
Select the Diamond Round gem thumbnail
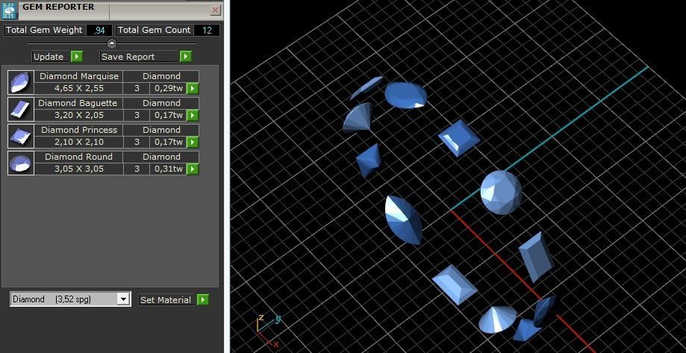21,163
